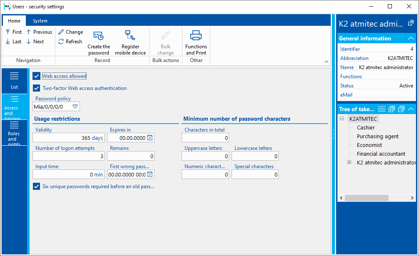Click the Validity days field

tap(68, 138)
